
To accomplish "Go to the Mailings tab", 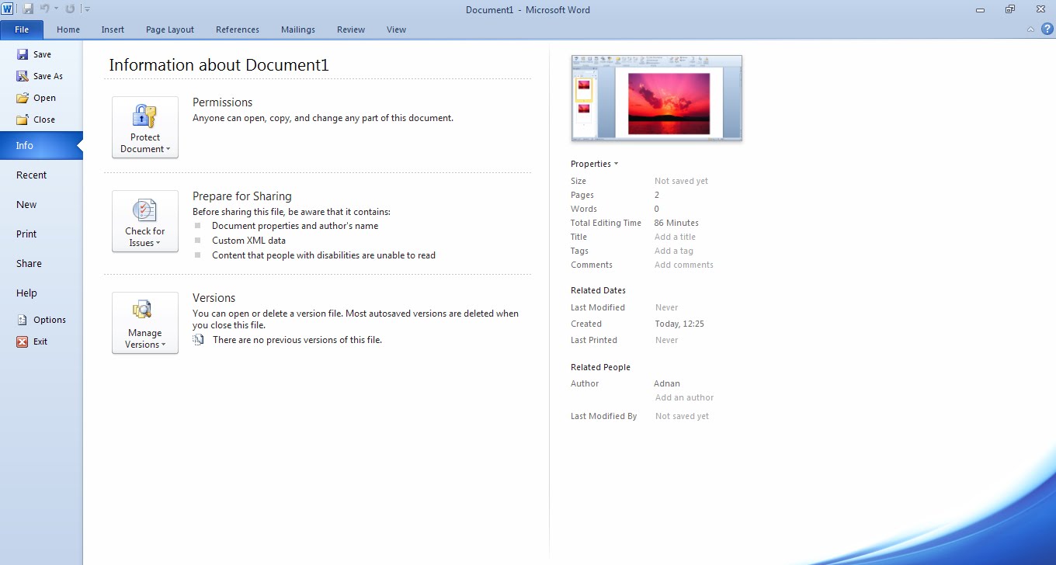I will click(298, 29).
